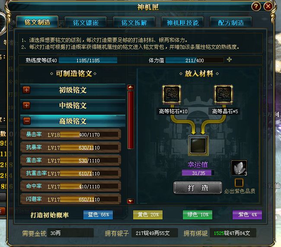Open the help question mark icon

click(256, 6)
